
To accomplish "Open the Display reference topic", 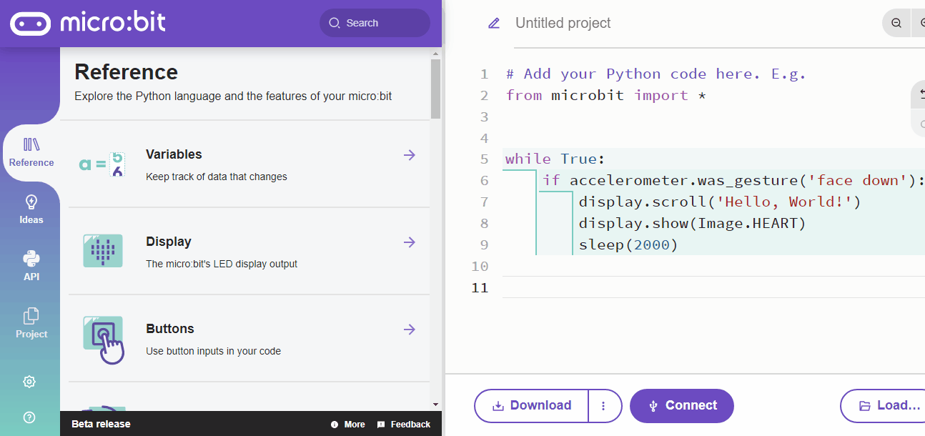I will coord(249,252).
